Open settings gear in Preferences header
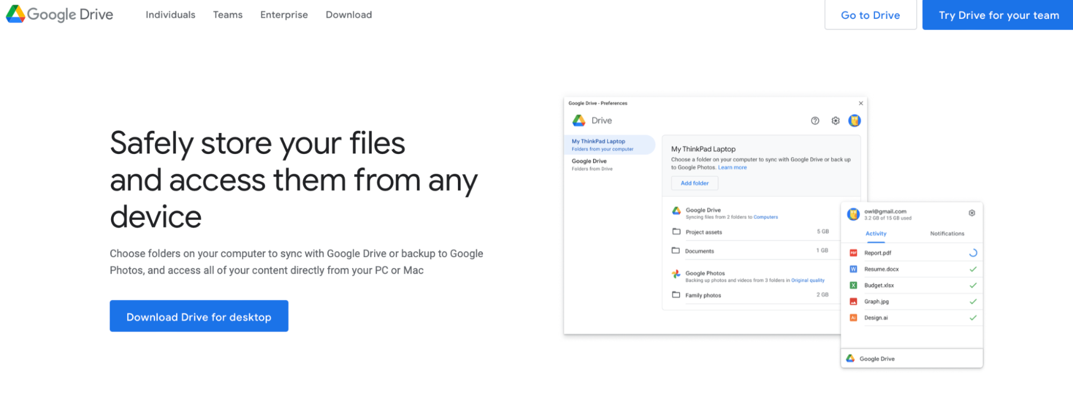 pyautogui.click(x=836, y=121)
